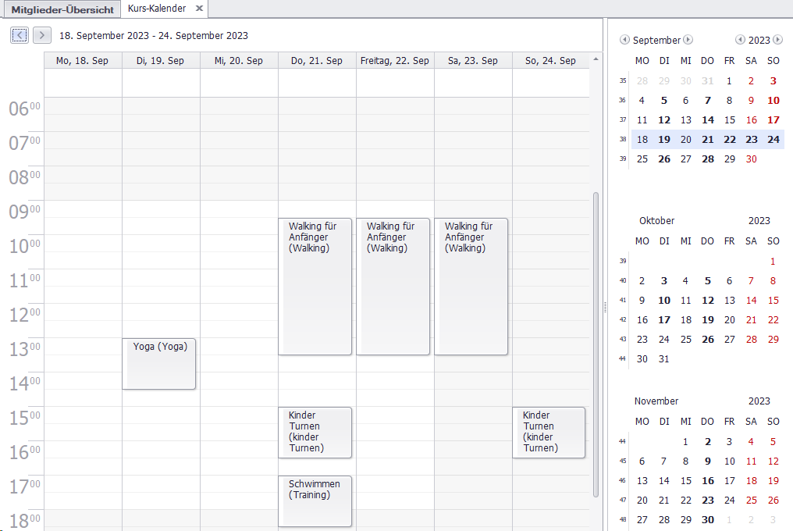Viewport: 793px width, 531px height.
Task: Close the Kurs-Kalender tab
Action: (x=199, y=9)
